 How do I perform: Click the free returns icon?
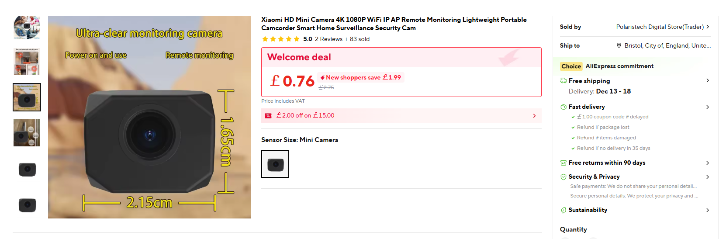tap(564, 163)
